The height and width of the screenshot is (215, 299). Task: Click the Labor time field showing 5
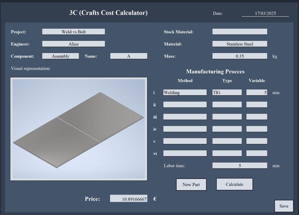click(x=239, y=165)
